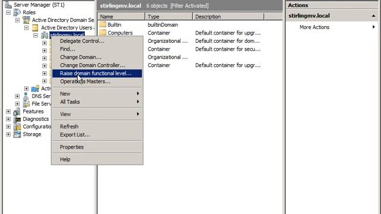
Task: Select Server Manager (ST1) tree label
Action: 39,5
